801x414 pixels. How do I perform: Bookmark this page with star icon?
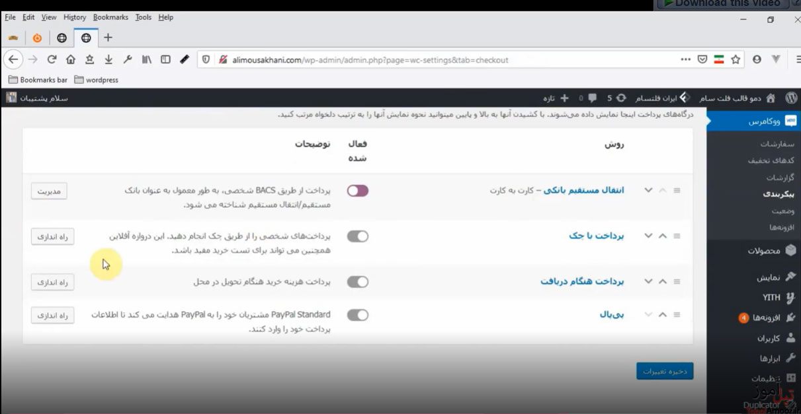click(x=736, y=59)
